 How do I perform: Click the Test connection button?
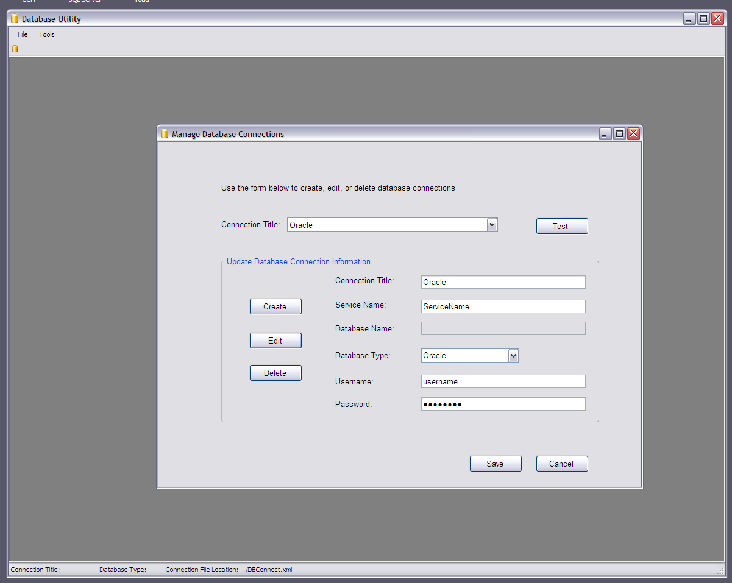pyautogui.click(x=562, y=226)
